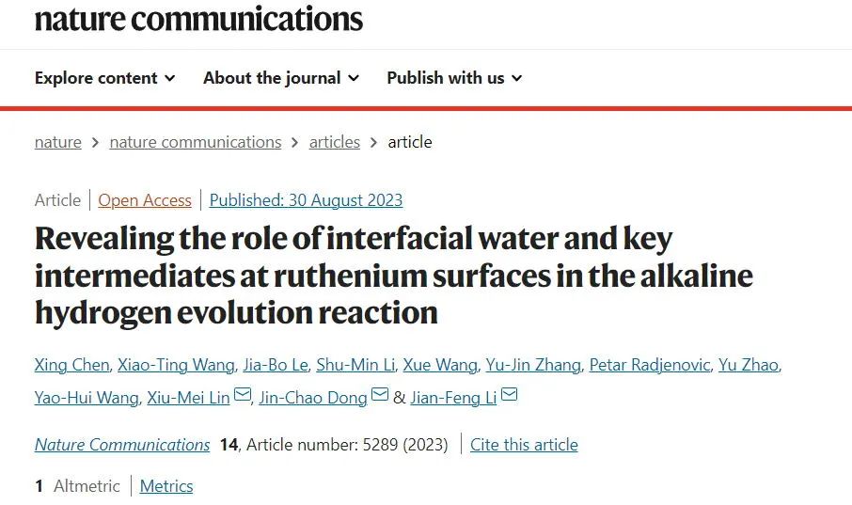Navigate to articles breadcrumb
The height and width of the screenshot is (505, 852).
[x=334, y=142]
